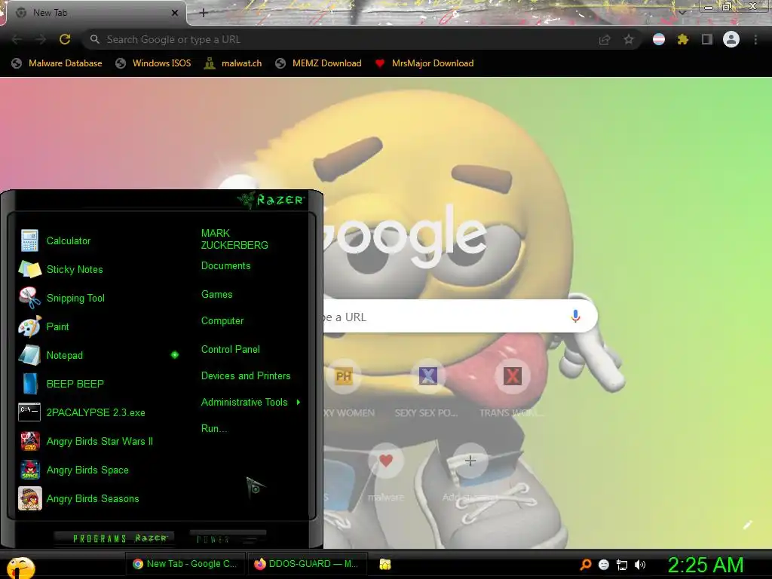Launch the BEEP BEEP program icon

[29, 384]
